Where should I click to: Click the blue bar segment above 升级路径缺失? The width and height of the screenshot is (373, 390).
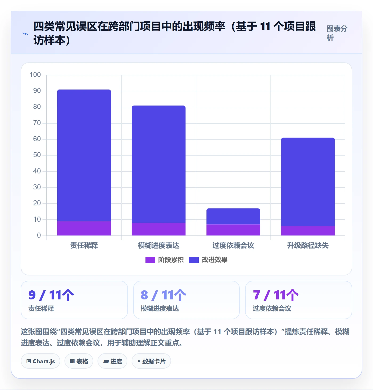point(308,182)
